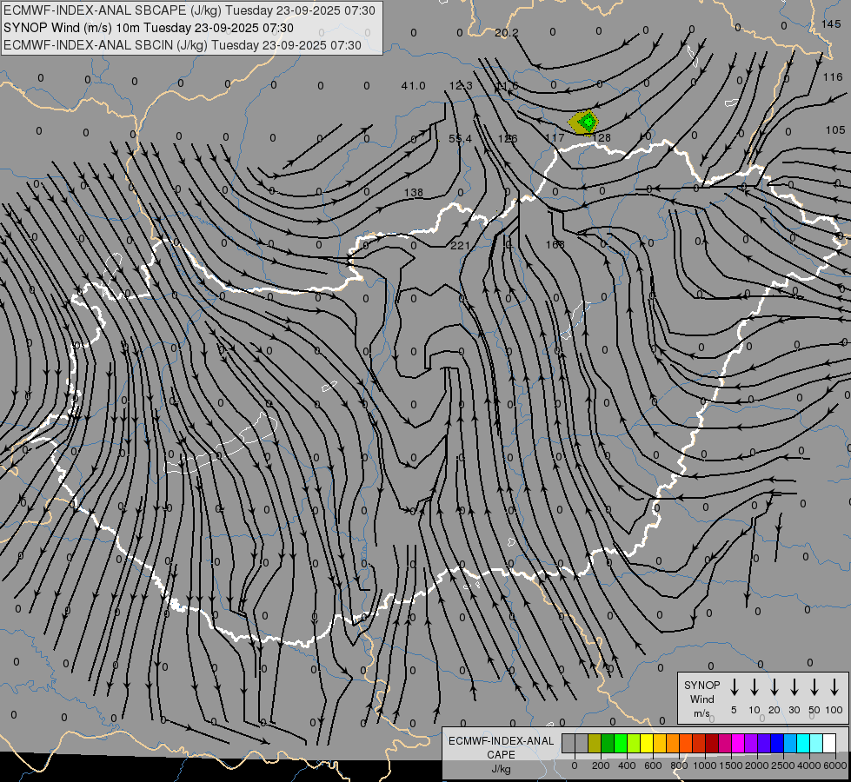Pick the olive swatch in the CAPE legend
Screen dimensions: 851x782
(595, 744)
